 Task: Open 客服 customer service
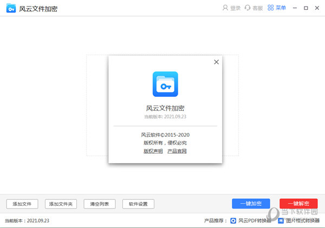pyautogui.click(x=258, y=8)
